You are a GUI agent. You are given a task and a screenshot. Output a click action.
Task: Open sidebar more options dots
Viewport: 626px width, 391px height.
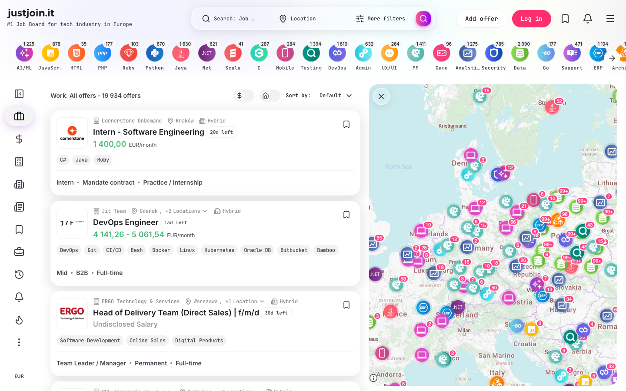click(19, 342)
